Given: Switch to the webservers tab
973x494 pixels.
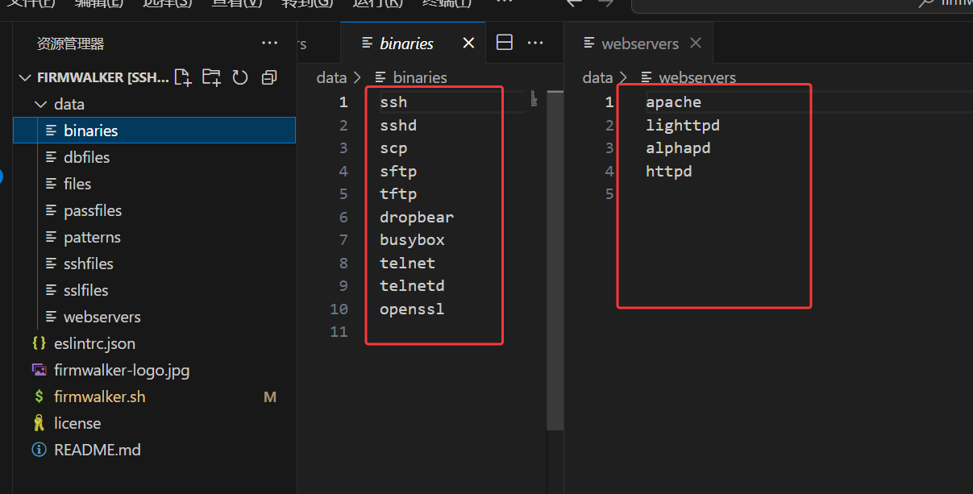Looking at the screenshot, I should pos(639,44).
